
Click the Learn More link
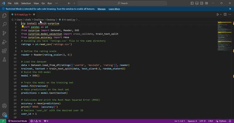(114, 9)
